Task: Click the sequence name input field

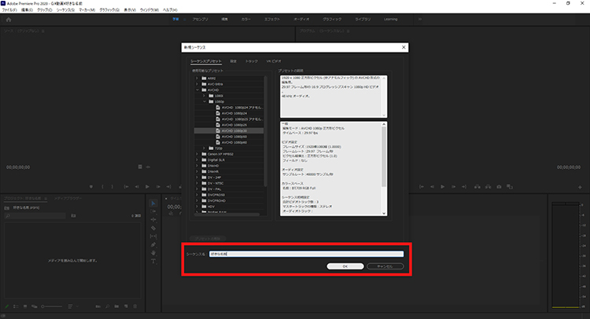Action: coord(306,254)
